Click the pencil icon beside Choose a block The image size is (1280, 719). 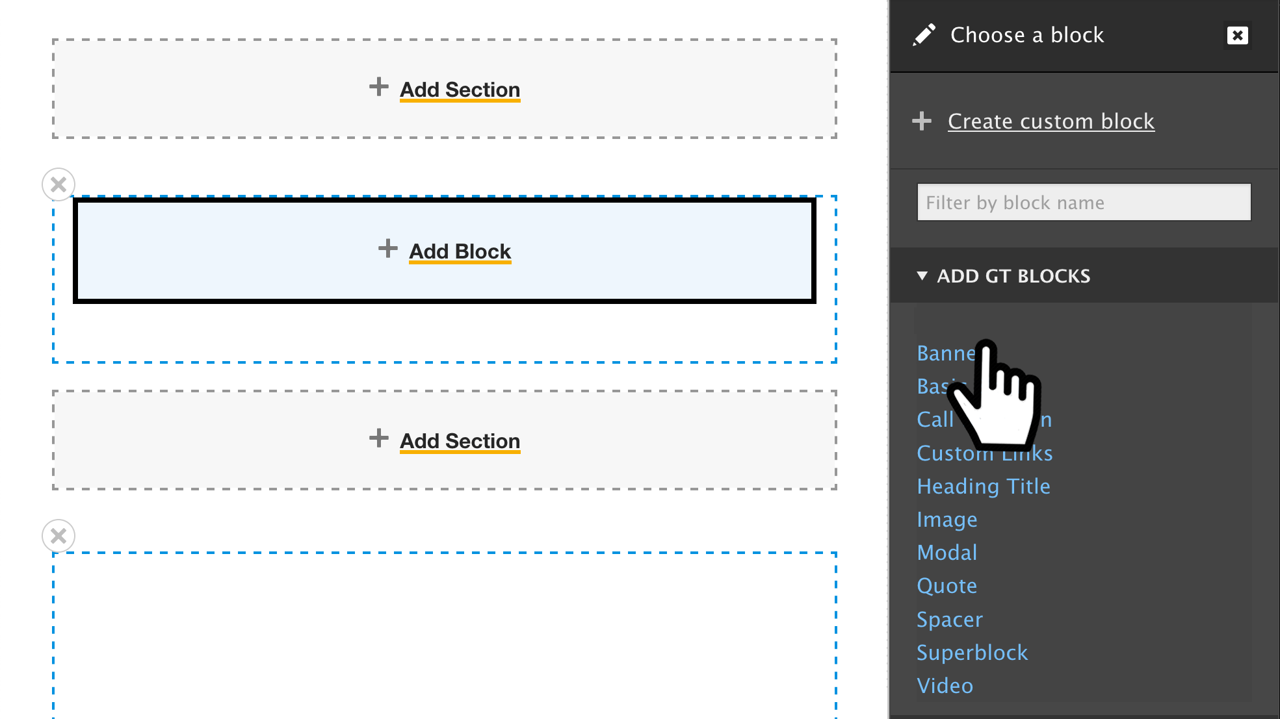pos(924,35)
